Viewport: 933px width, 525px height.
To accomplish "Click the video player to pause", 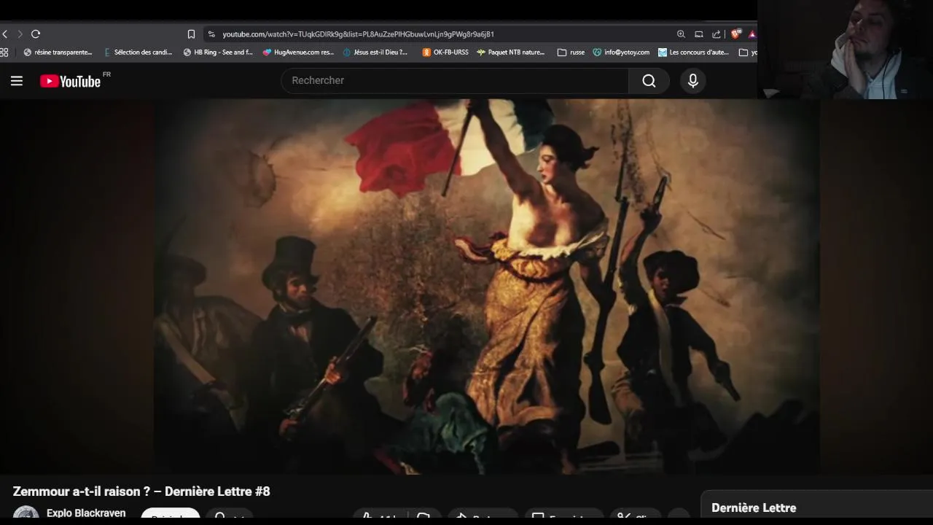I will click(x=466, y=287).
